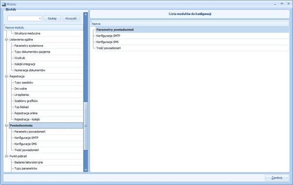Select Dni wolne tree item
Image resolution: width=293 pixels, height=185 pixels.
click(21, 89)
